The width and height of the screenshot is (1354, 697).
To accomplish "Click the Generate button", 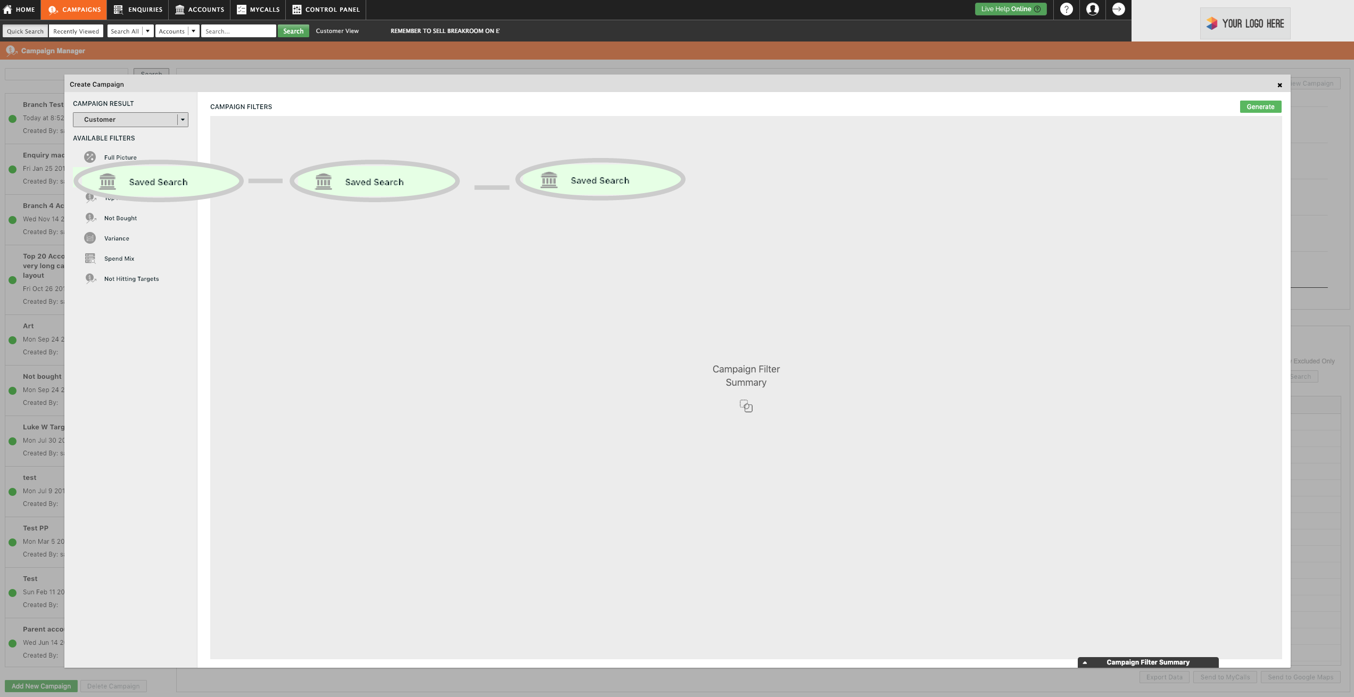I will [1260, 107].
